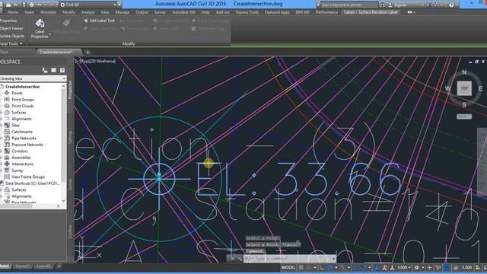Screen dimensions: 487x274
Task: Open the Prospector vertical tab
Action: pyautogui.click(x=70, y=90)
